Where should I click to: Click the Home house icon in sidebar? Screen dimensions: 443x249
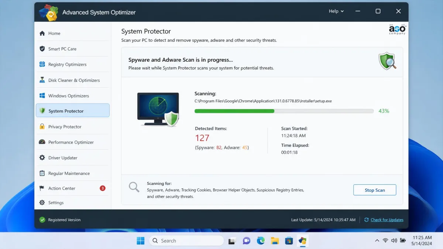[x=42, y=33]
